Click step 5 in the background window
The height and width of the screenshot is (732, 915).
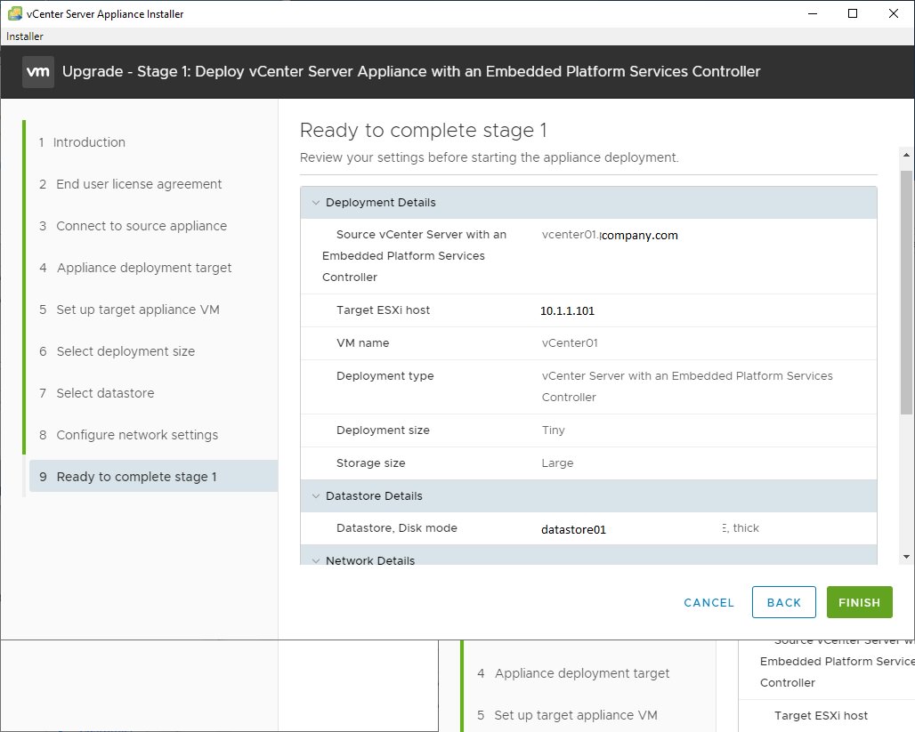567,715
